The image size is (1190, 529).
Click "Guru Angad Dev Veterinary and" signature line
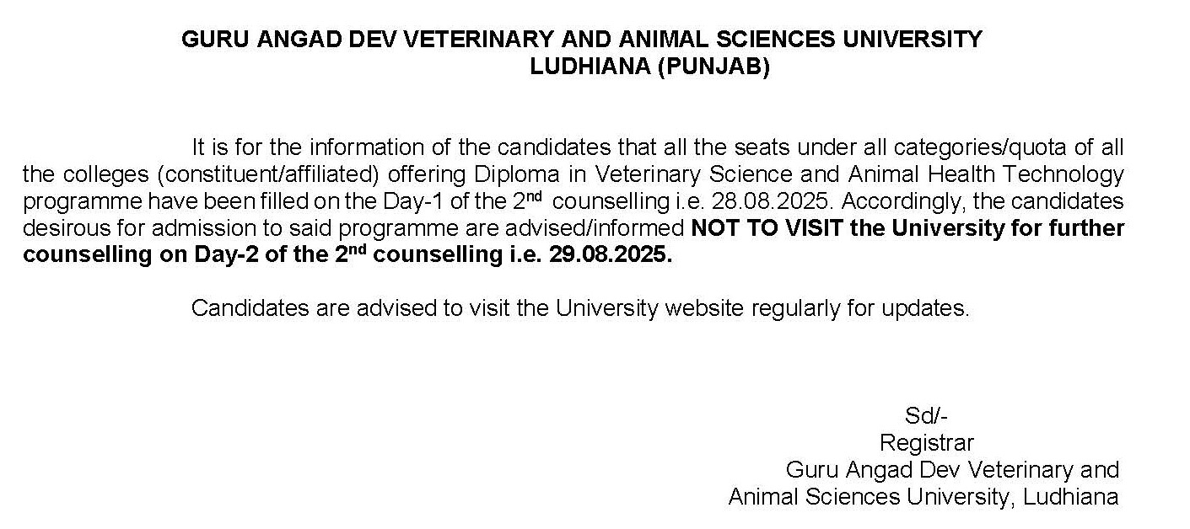952,469
